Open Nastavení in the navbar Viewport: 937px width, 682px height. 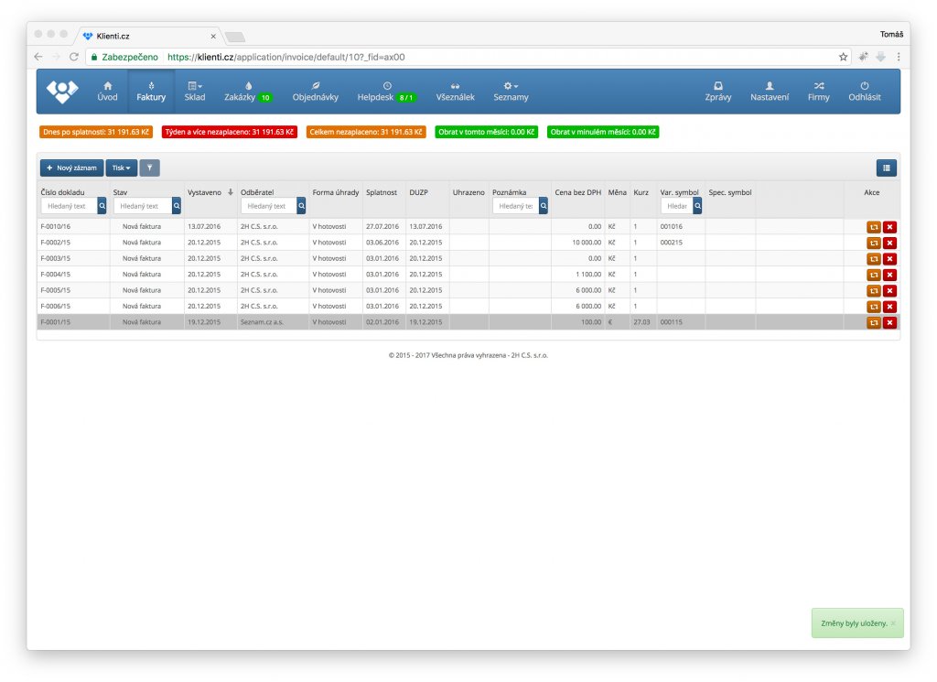coord(769,91)
